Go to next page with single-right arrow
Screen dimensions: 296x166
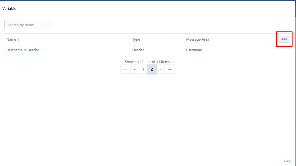161,69
